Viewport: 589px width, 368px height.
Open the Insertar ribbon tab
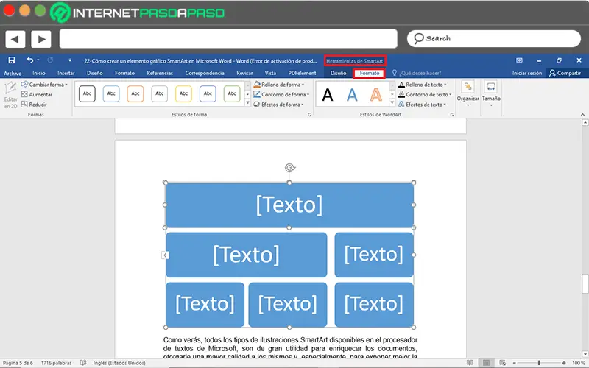pyautogui.click(x=66, y=73)
